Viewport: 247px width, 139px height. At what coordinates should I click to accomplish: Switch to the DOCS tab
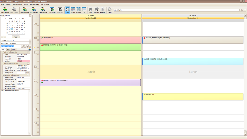14,49
